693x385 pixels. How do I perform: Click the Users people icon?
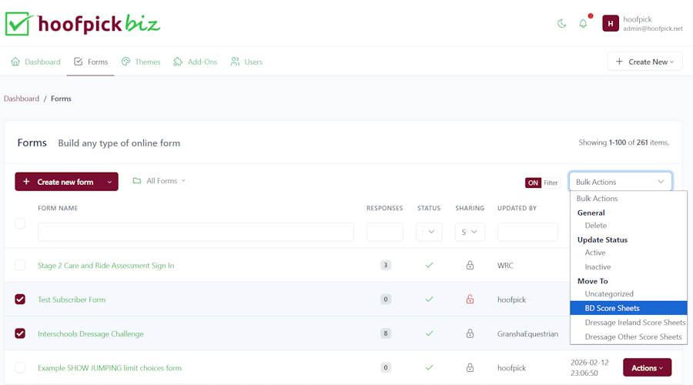point(235,62)
